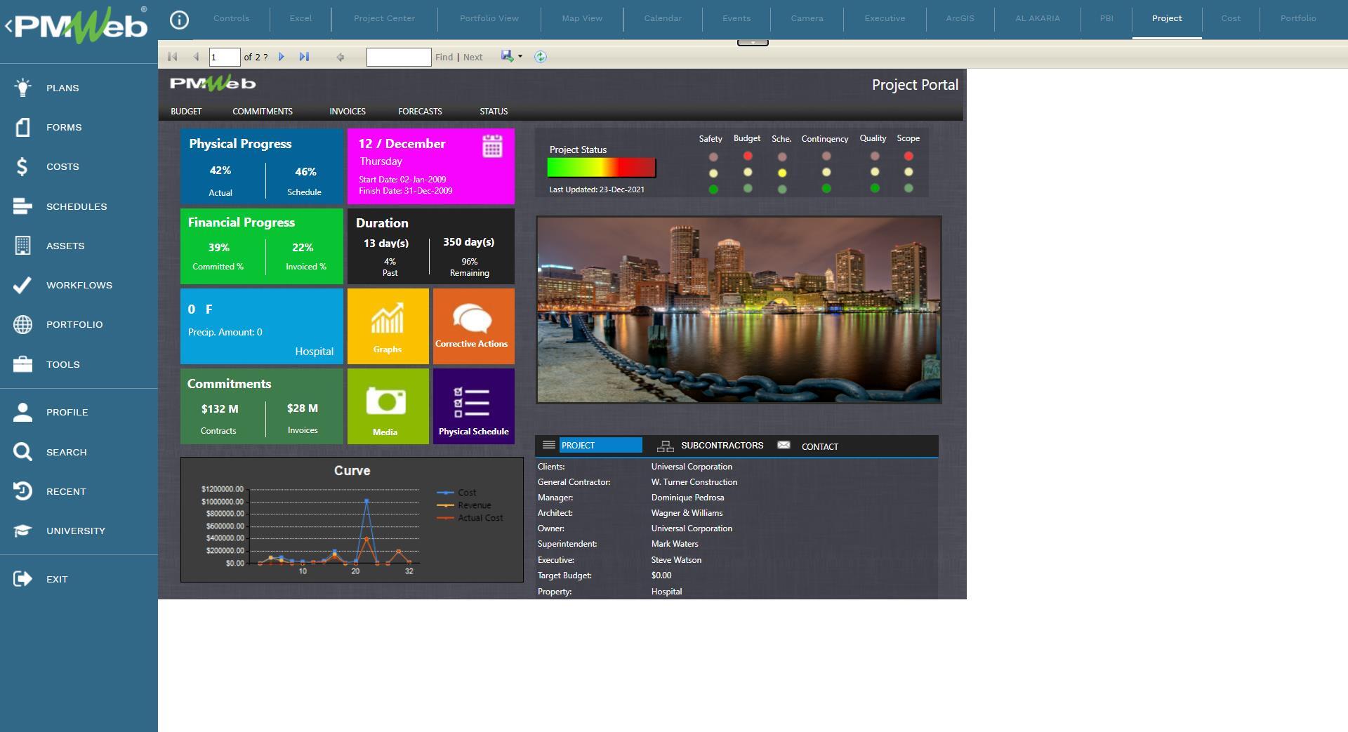Screen dimensions: 1348x732
Task: Click the red Scope status light
Action: (x=908, y=156)
